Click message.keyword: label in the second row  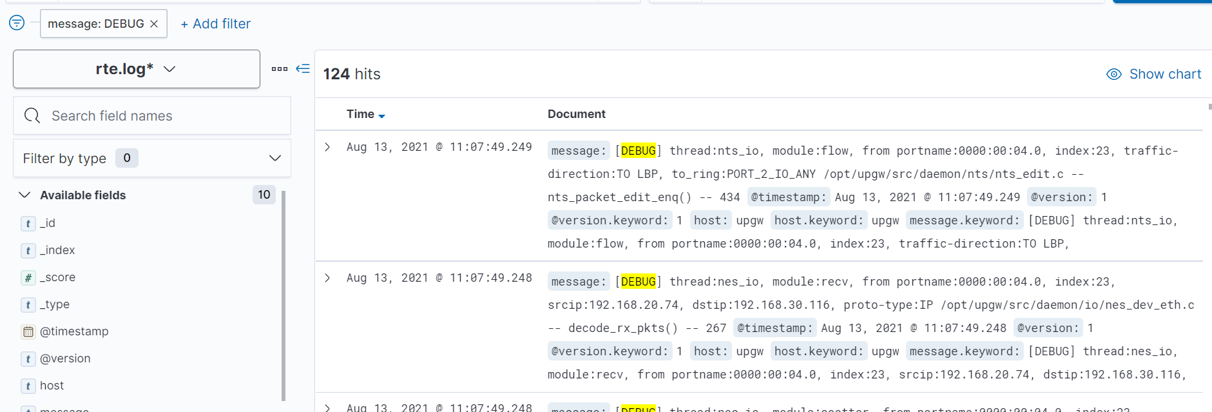965,351
